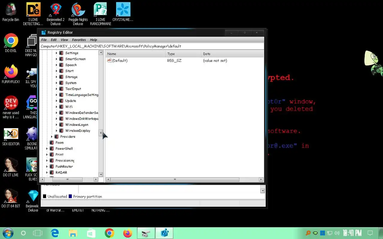This screenshot has height=239, width=383.
Task: Open the Recycle Bin desktop icon
Action: [11, 13]
